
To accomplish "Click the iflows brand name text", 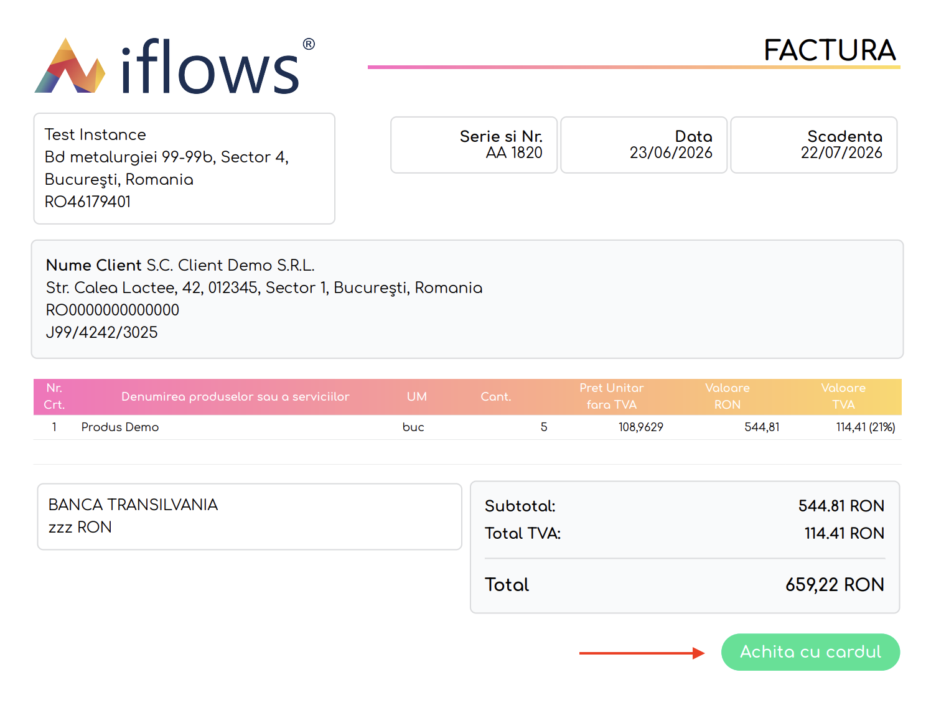I will click(x=210, y=66).
